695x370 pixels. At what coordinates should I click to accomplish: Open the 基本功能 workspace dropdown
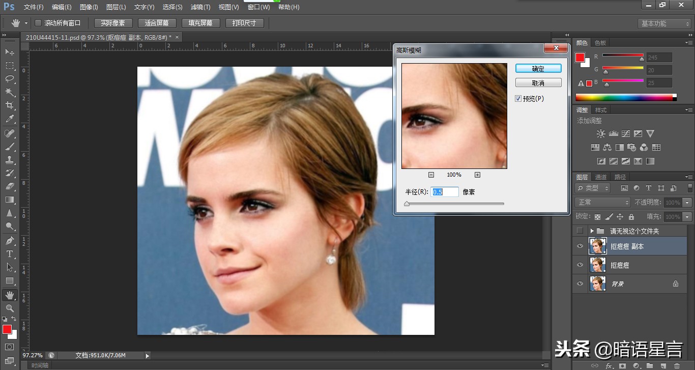click(664, 23)
